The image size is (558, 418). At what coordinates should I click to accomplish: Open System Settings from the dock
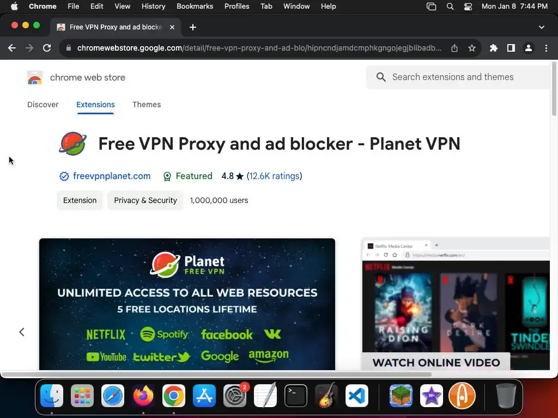pos(235,396)
